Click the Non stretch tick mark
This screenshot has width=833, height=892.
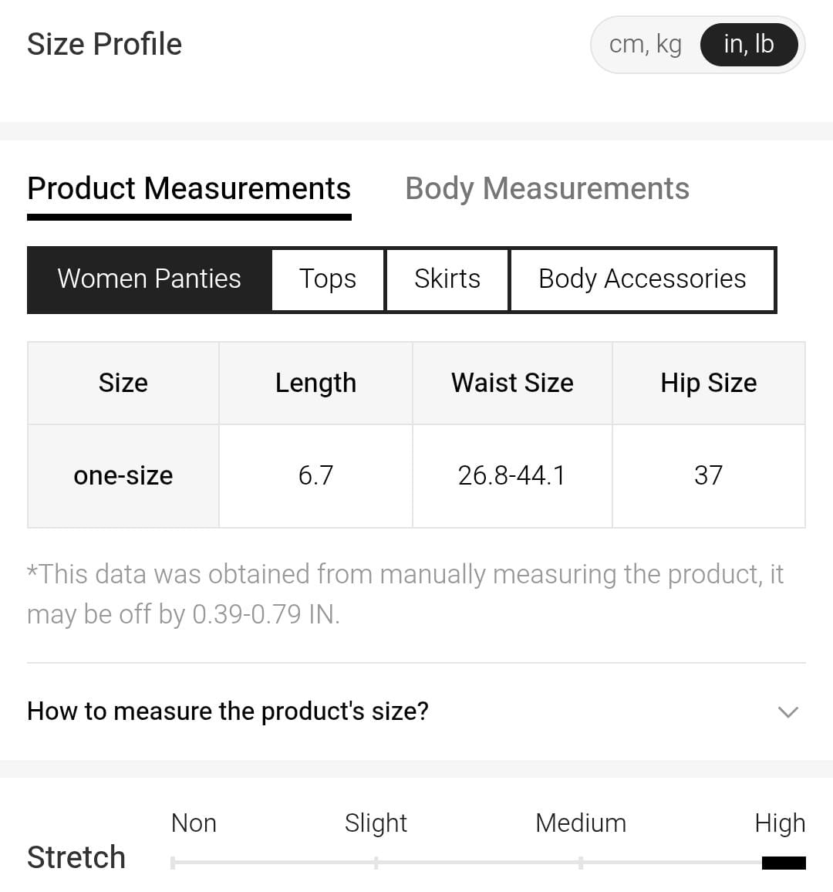tap(173, 863)
